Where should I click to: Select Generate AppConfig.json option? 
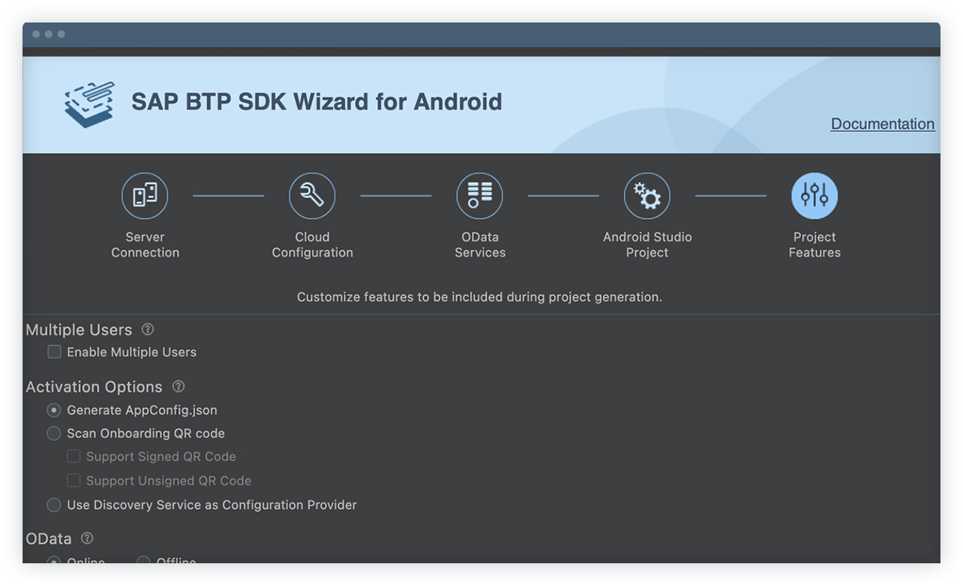[53, 410]
